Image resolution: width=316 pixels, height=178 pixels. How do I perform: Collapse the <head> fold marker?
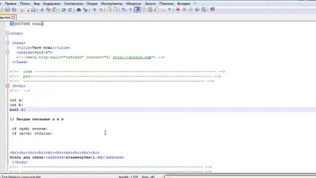pos(7,43)
